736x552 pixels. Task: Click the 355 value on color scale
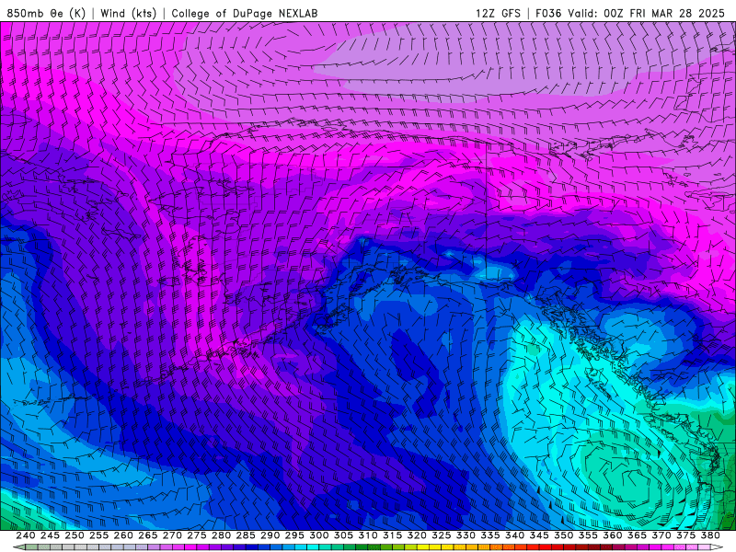(588, 535)
